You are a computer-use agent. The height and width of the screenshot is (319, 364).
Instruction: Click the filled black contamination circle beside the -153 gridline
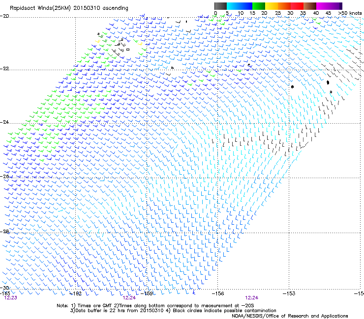(293, 87)
